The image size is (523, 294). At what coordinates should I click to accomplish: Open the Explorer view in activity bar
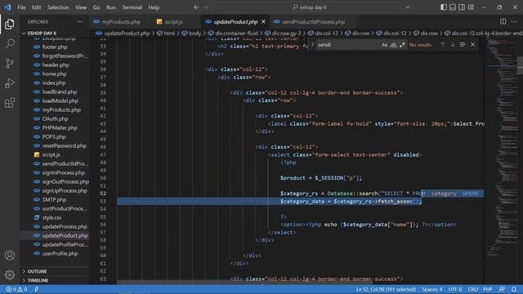[x=10, y=24]
